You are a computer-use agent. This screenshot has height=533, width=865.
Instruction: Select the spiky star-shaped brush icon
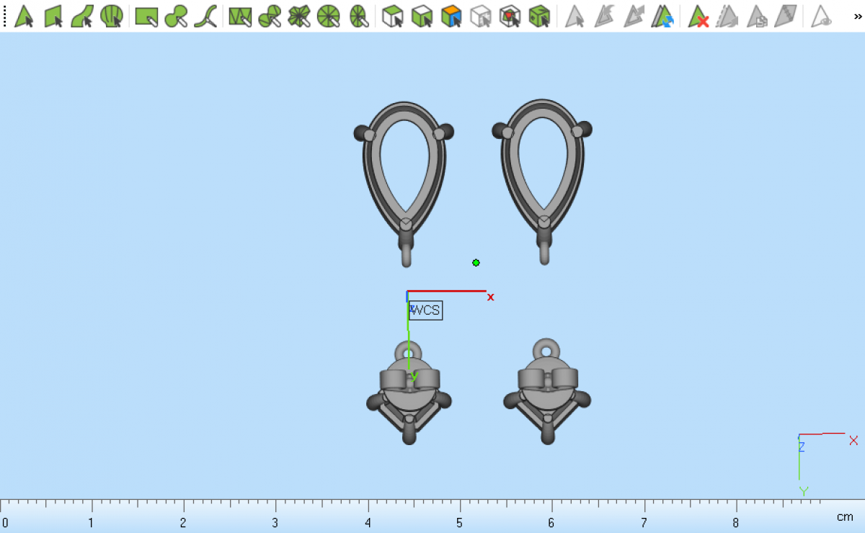pyautogui.click(x=298, y=16)
